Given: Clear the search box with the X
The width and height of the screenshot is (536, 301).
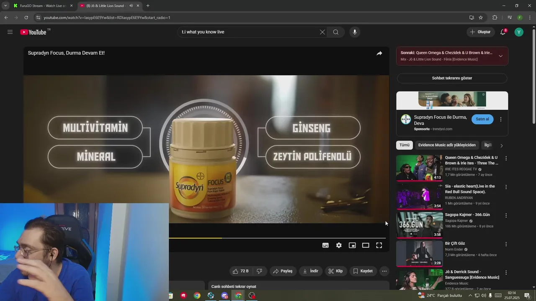Looking at the screenshot, I should click(x=322, y=32).
